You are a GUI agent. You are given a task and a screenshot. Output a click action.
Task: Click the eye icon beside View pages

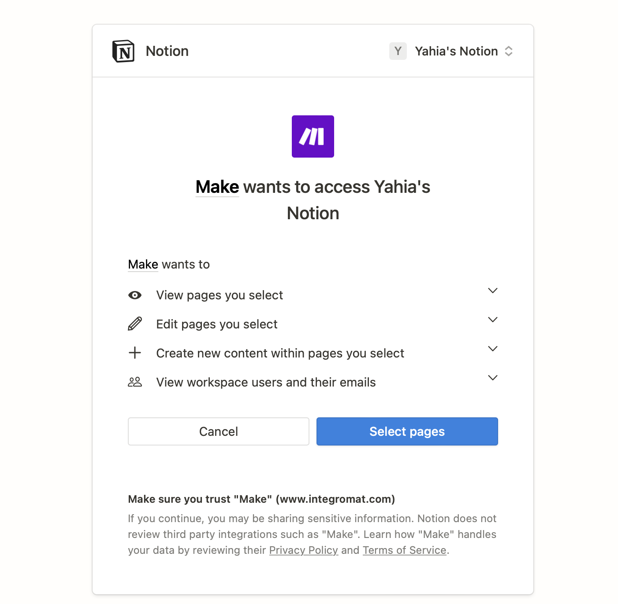(135, 295)
